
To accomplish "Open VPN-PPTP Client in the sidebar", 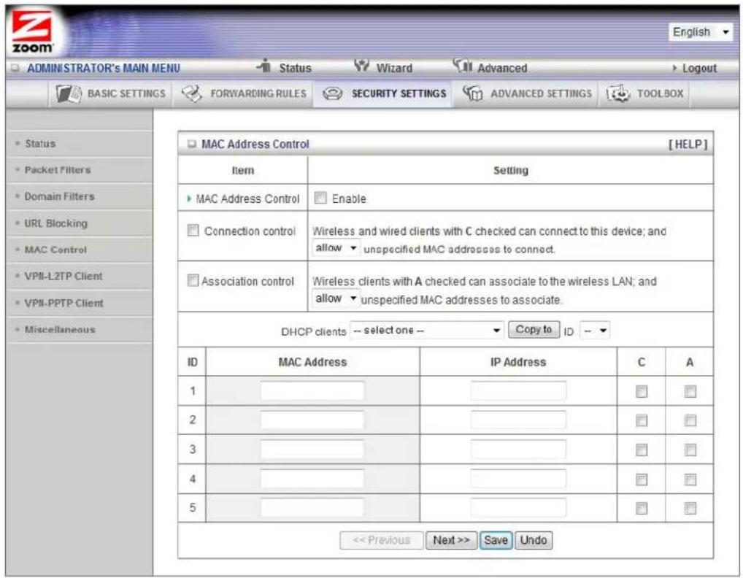I will coord(63,303).
